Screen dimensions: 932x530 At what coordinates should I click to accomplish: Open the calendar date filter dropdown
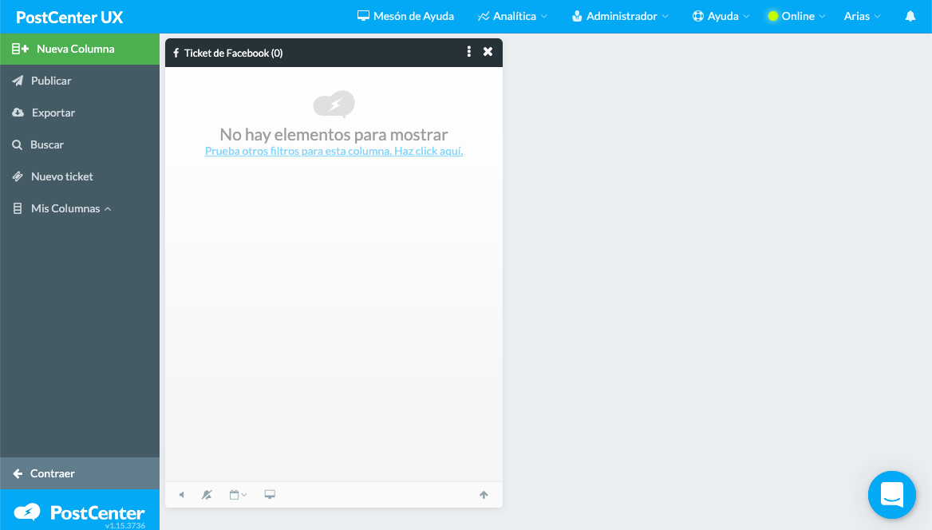pyautogui.click(x=238, y=495)
